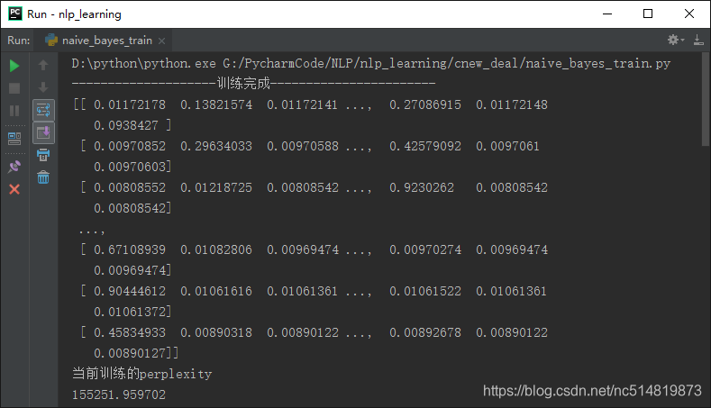Viewport: 711px width, 408px height.
Task: Click the value 0.0938427
Action: 126,125
